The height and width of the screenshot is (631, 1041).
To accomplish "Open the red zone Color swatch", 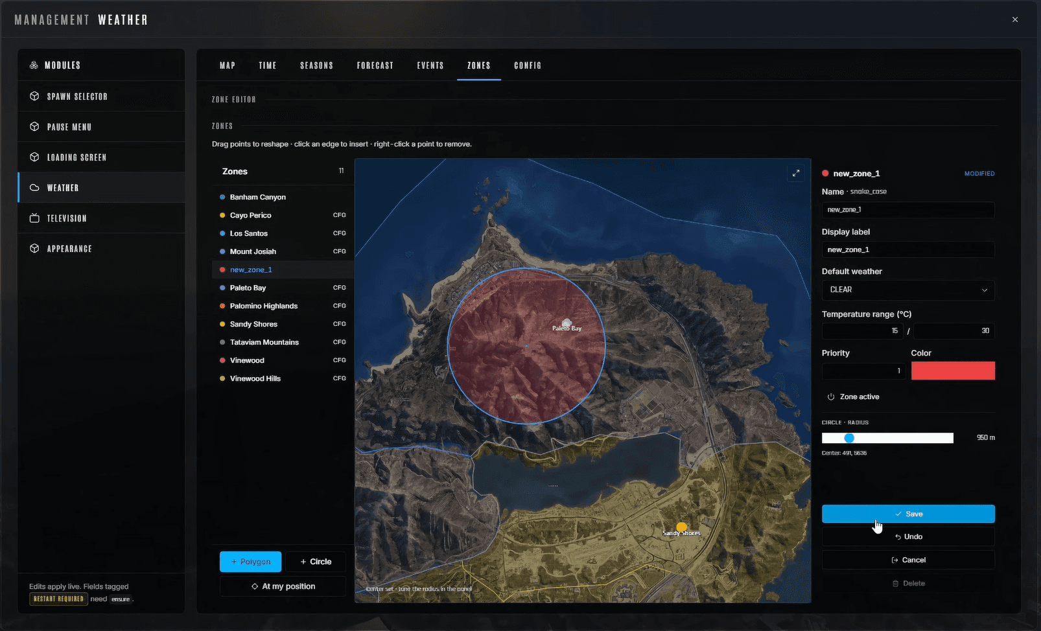I will 953,371.
